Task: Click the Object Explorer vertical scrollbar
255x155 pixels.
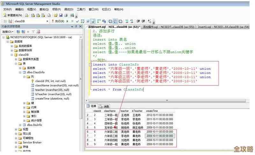Action: [x=81, y=79]
